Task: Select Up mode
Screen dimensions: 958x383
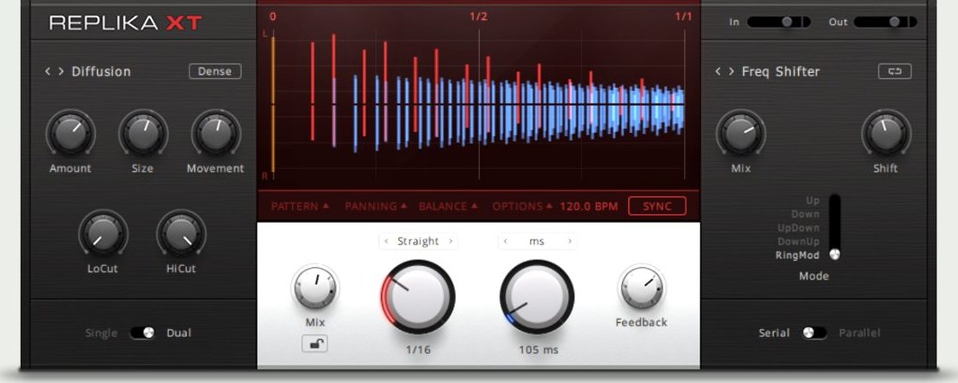Action: coord(812,201)
